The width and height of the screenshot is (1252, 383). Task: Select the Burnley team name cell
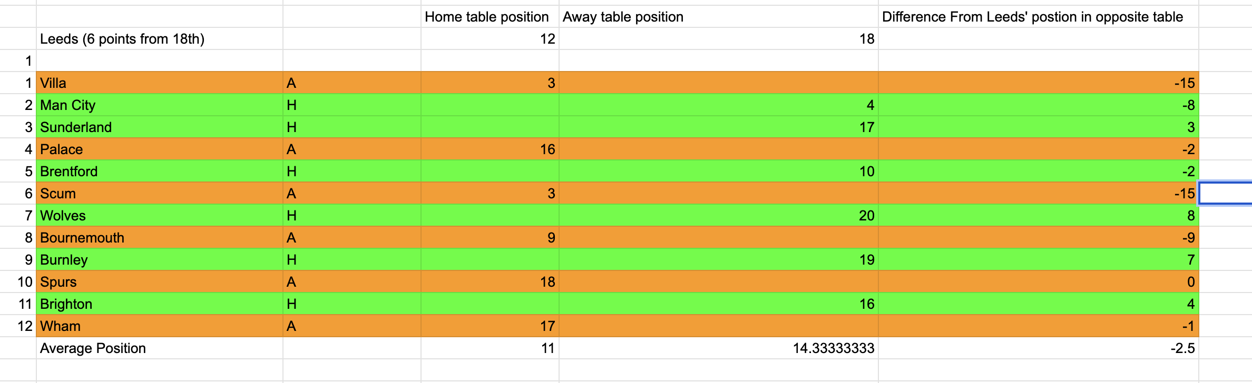tap(159, 260)
